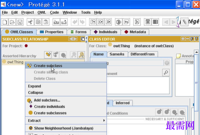Open the File menu

[5, 13]
